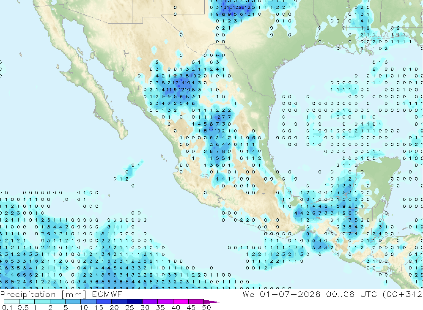This screenshot has width=423, height=310.
Task: Click the legend swatch between 35 and 40
Action: (x=165, y=302)
